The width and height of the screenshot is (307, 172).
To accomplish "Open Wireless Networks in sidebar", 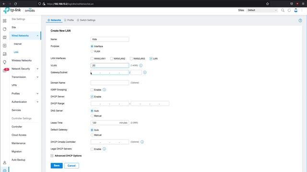I will [22, 61].
